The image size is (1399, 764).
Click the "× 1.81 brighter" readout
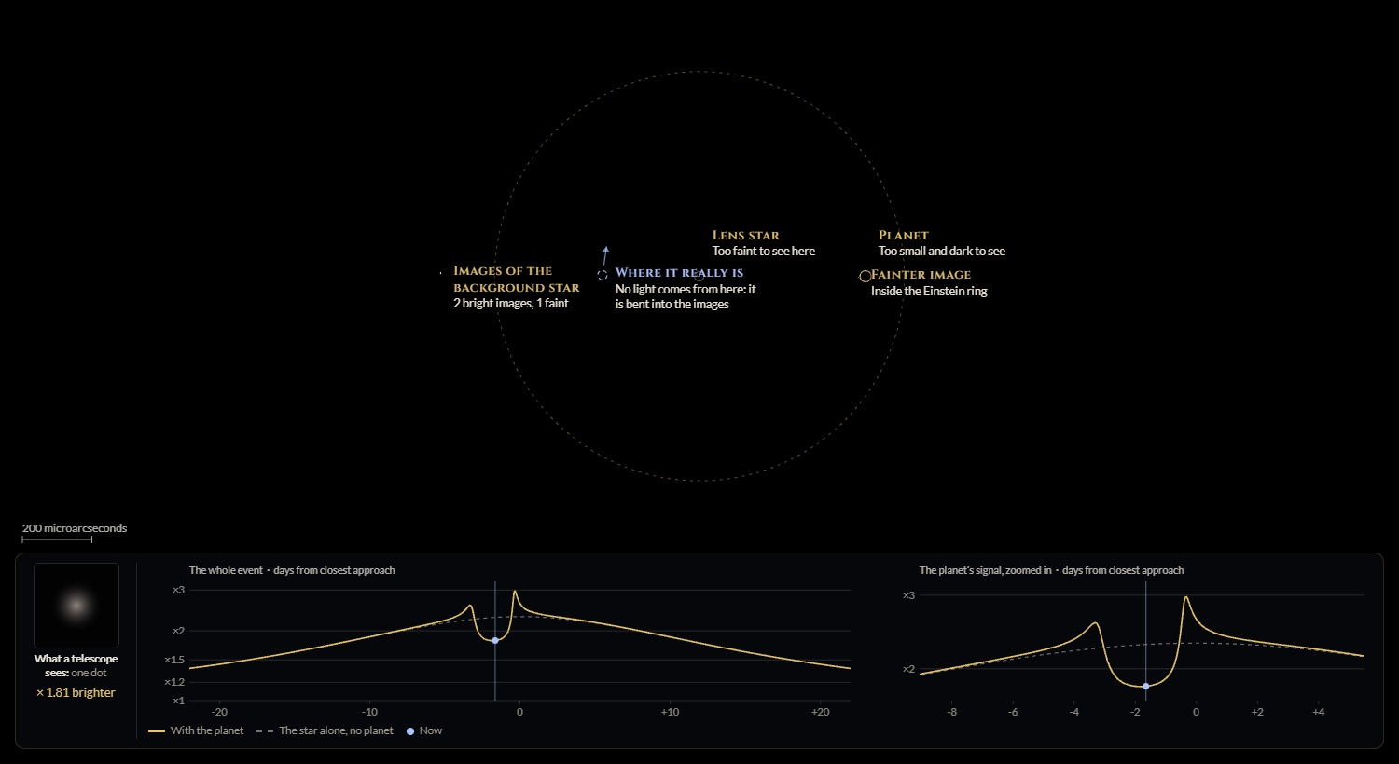tap(76, 693)
